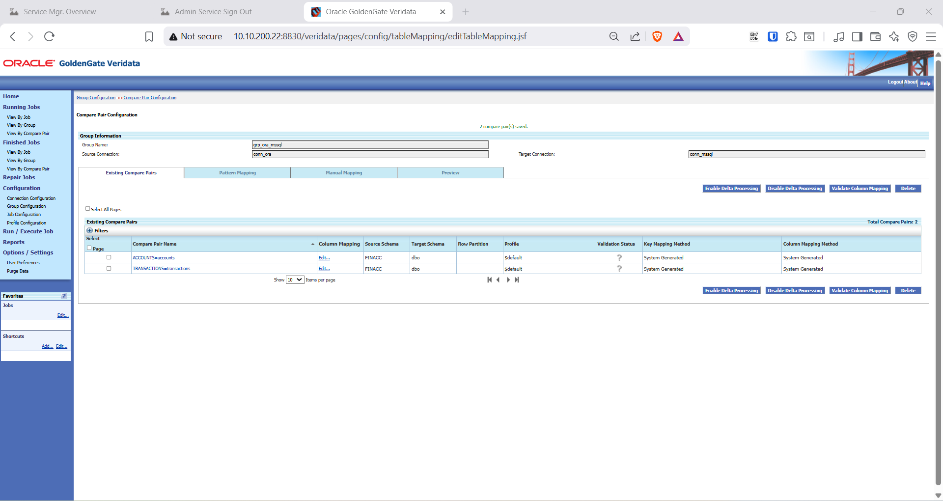Open Reports in sidebar
The height and width of the screenshot is (501, 943).
[x=14, y=242]
